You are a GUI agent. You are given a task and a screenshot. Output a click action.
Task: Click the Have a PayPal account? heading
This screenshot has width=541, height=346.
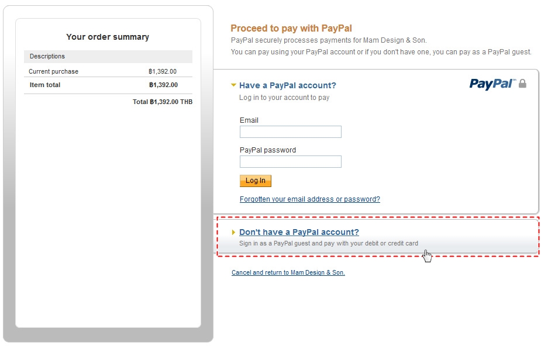point(287,85)
